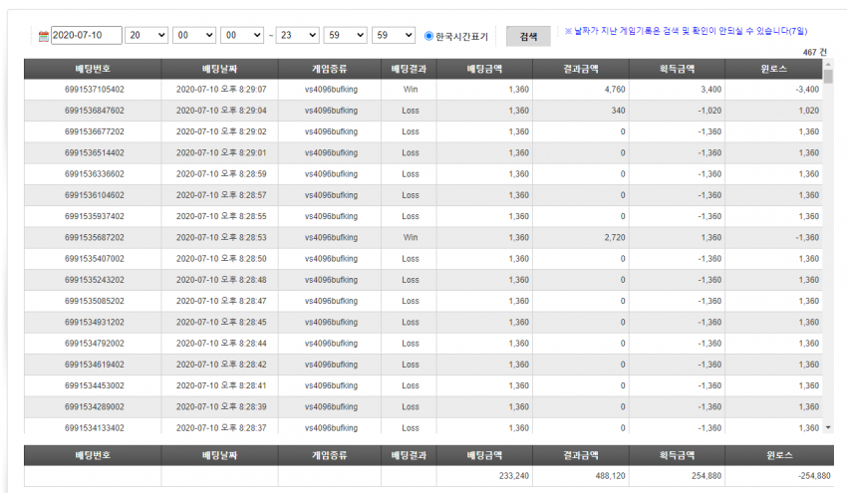Click scrollbar up arrow in table

click(828, 64)
